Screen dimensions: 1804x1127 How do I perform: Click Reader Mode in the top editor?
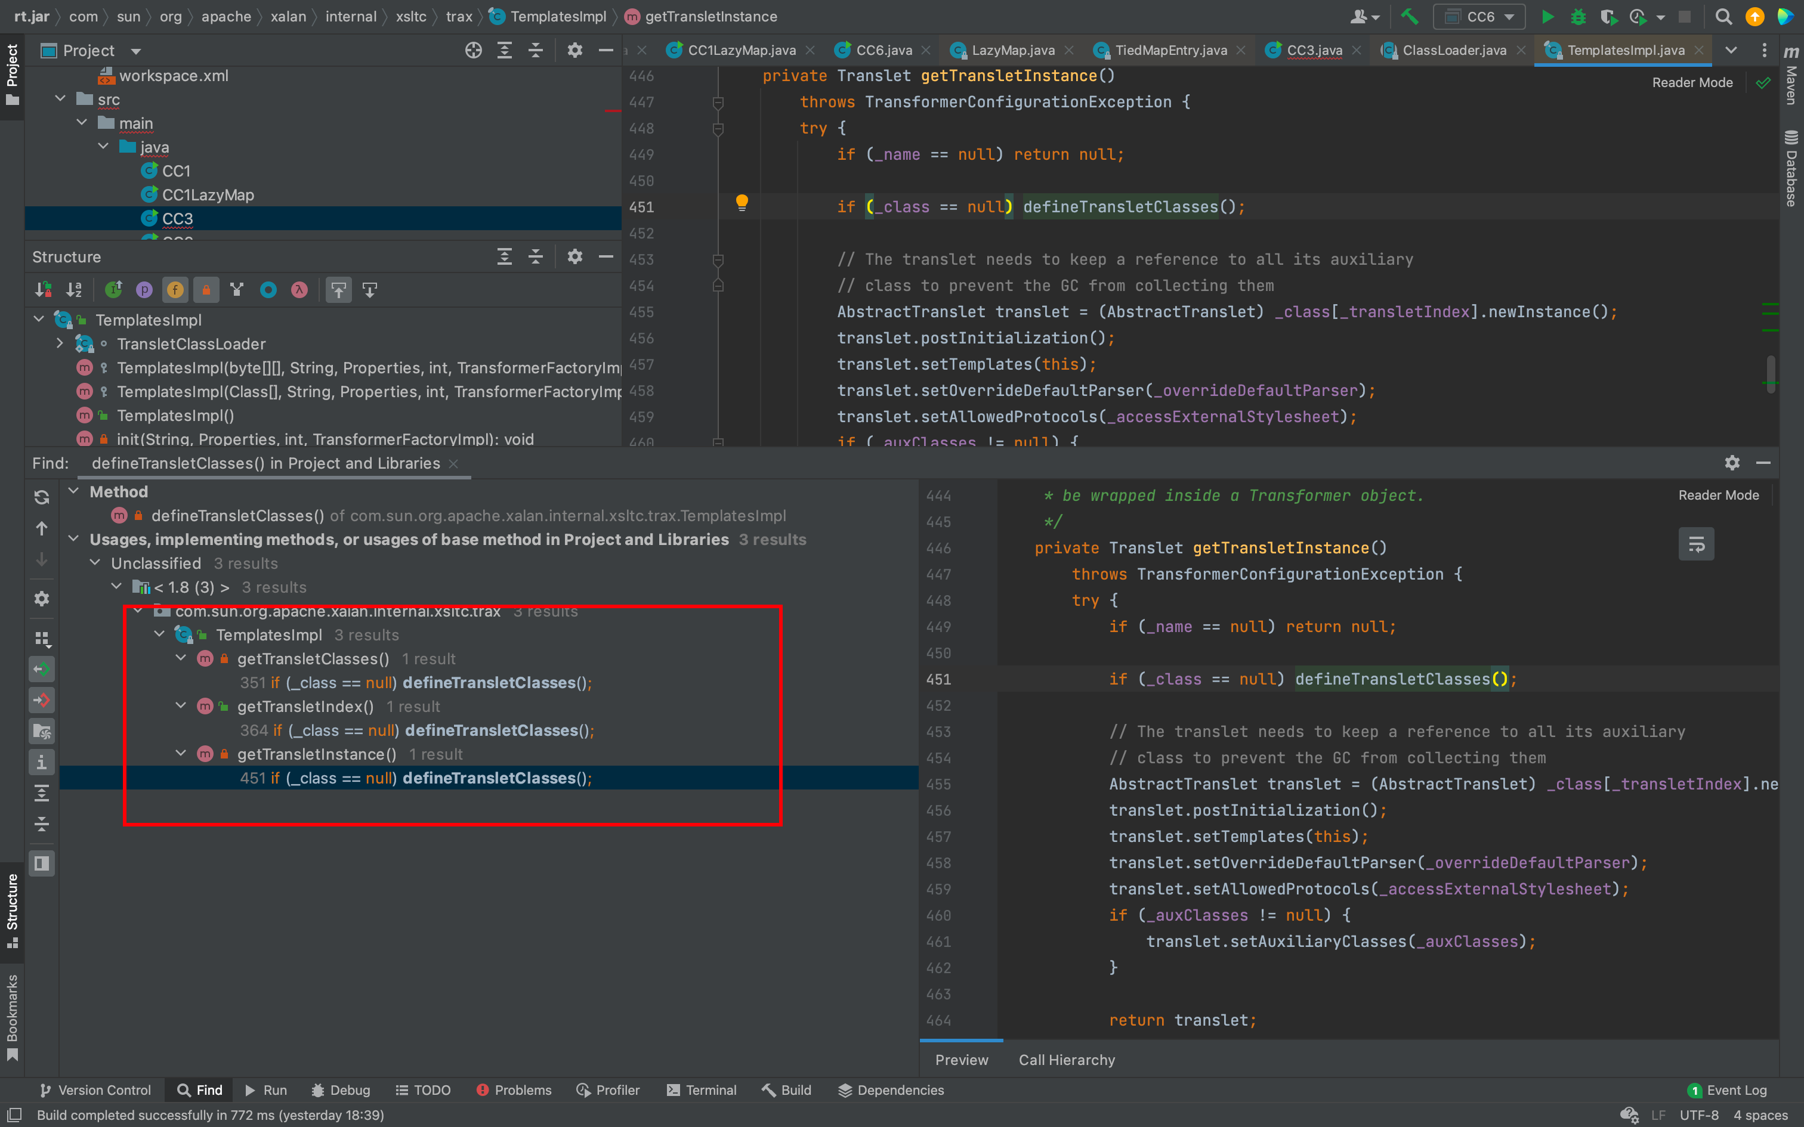click(1692, 83)
